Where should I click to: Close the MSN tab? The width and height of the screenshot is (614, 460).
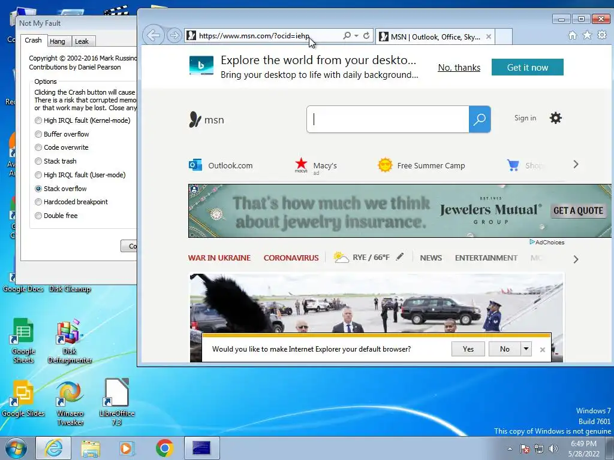(x=488, y=37)
